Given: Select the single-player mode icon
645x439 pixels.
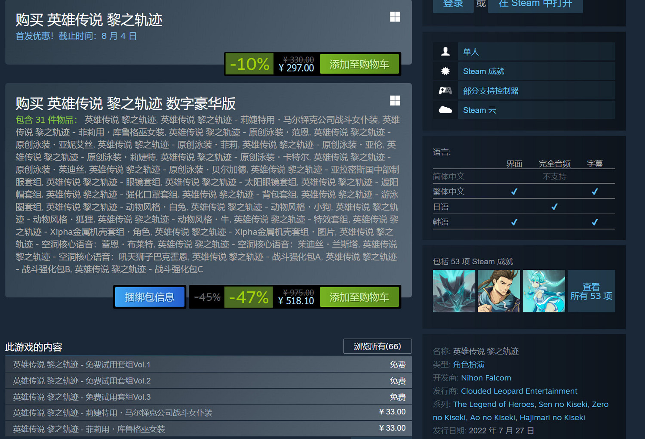Looking at the screenshot, I should coord(445,51).
